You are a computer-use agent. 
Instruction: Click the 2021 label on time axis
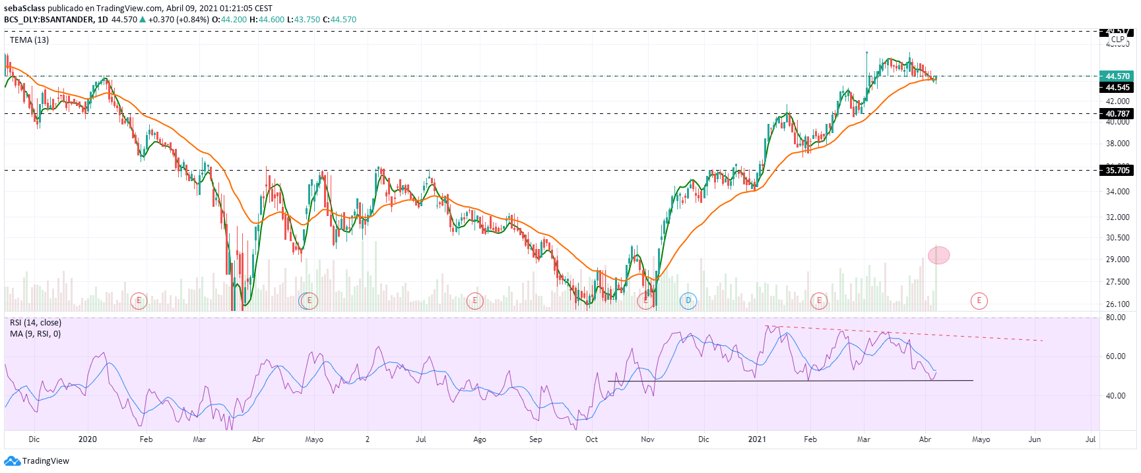click(x=757, y=439)
